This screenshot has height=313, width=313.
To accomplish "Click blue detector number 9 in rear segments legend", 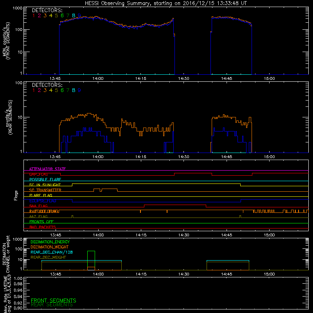I will 79,90.
